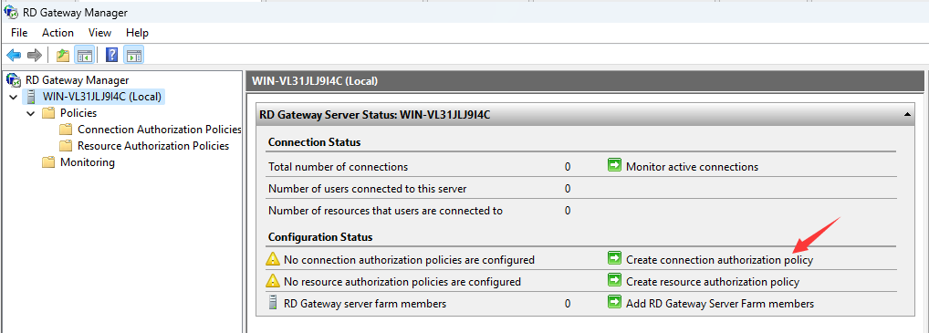This screenshot has width=929, height=333.
Task: Click the RD Gateway Server Status header title
Action: pos(374,115)
